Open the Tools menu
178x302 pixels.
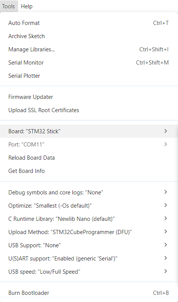[x=9, y=6]
